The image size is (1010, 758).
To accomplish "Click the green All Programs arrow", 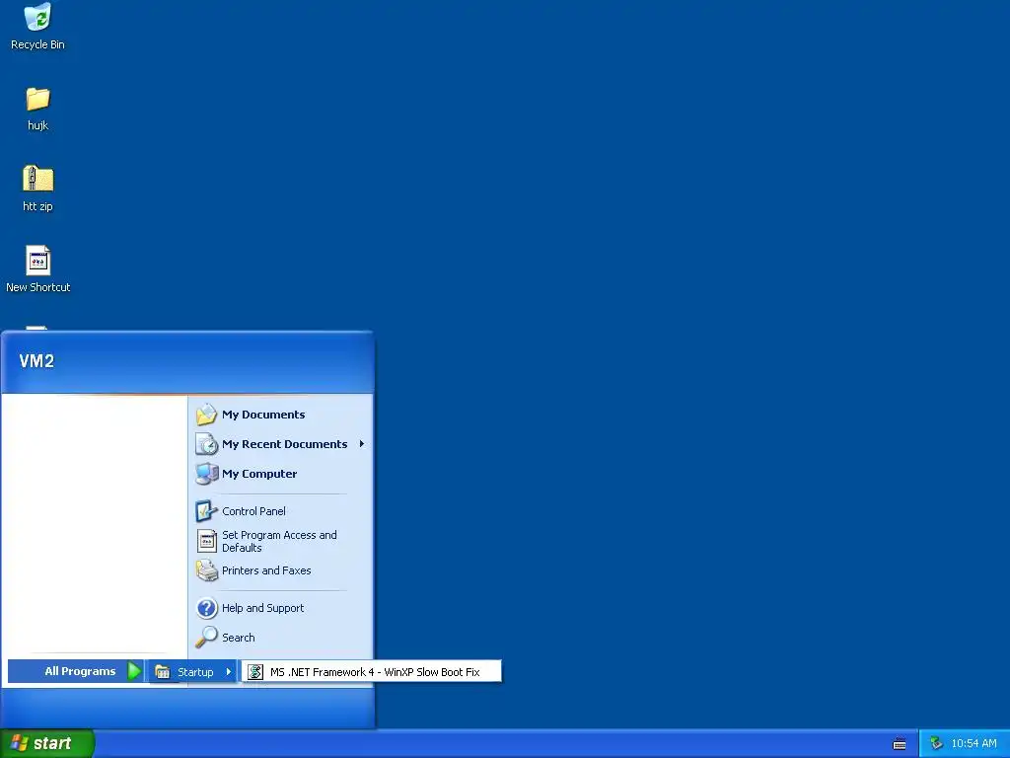I will (134, 671).
